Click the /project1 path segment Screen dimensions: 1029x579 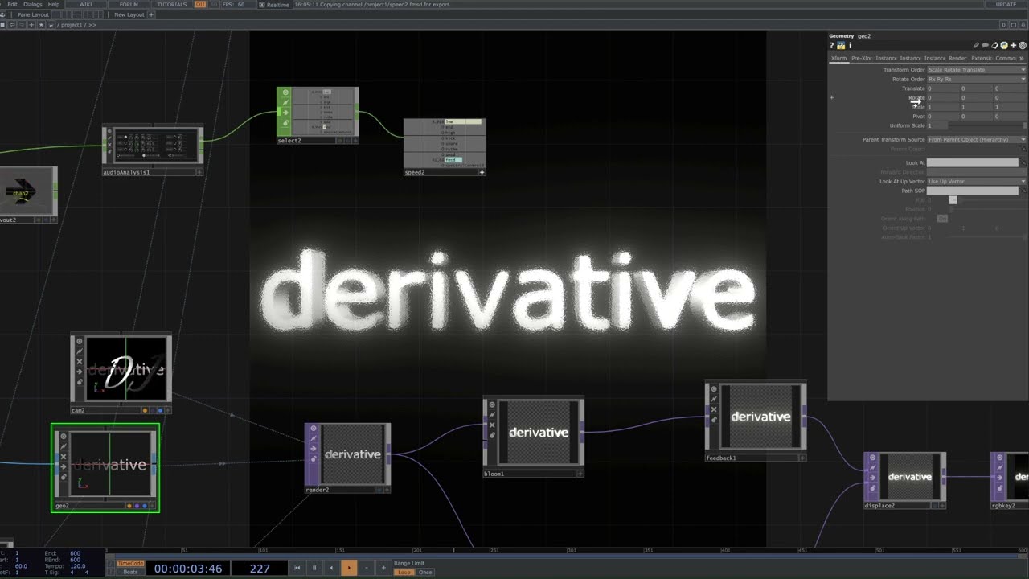tap(72, 25)
